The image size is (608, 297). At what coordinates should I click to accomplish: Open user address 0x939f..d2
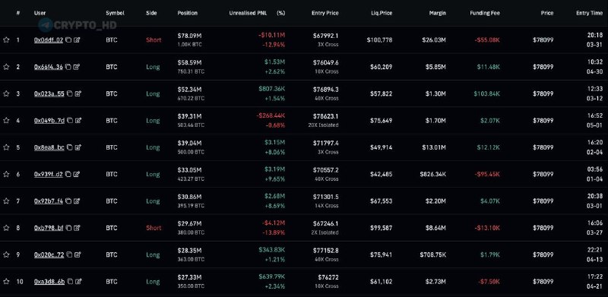[x=48, y=174]
